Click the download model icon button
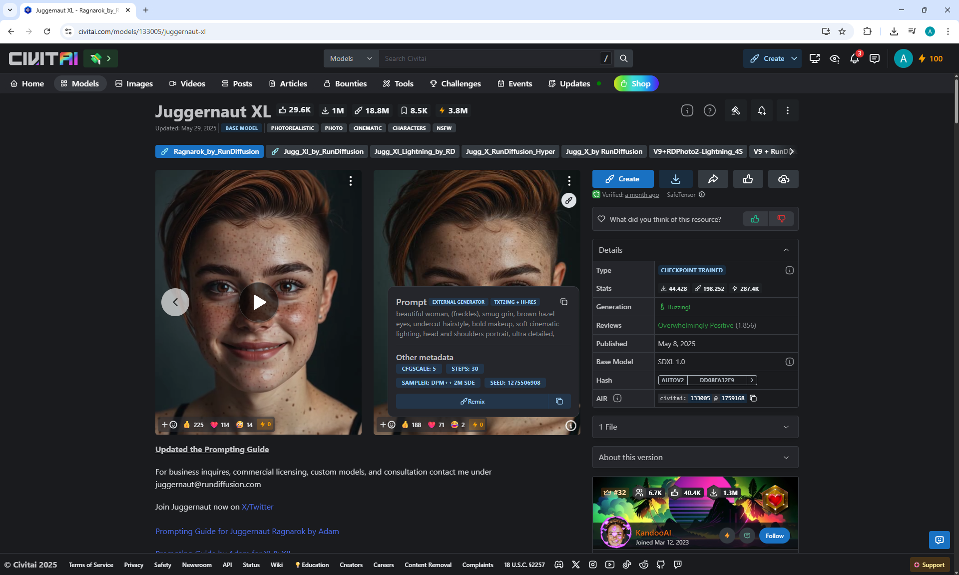Viewport: 959px width, 575px height. (675, 179)
